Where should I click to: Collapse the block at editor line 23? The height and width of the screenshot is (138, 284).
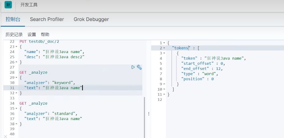click(16, 47)
